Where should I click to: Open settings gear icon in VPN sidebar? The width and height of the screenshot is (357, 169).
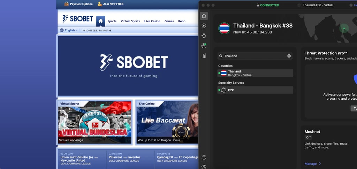204,167
